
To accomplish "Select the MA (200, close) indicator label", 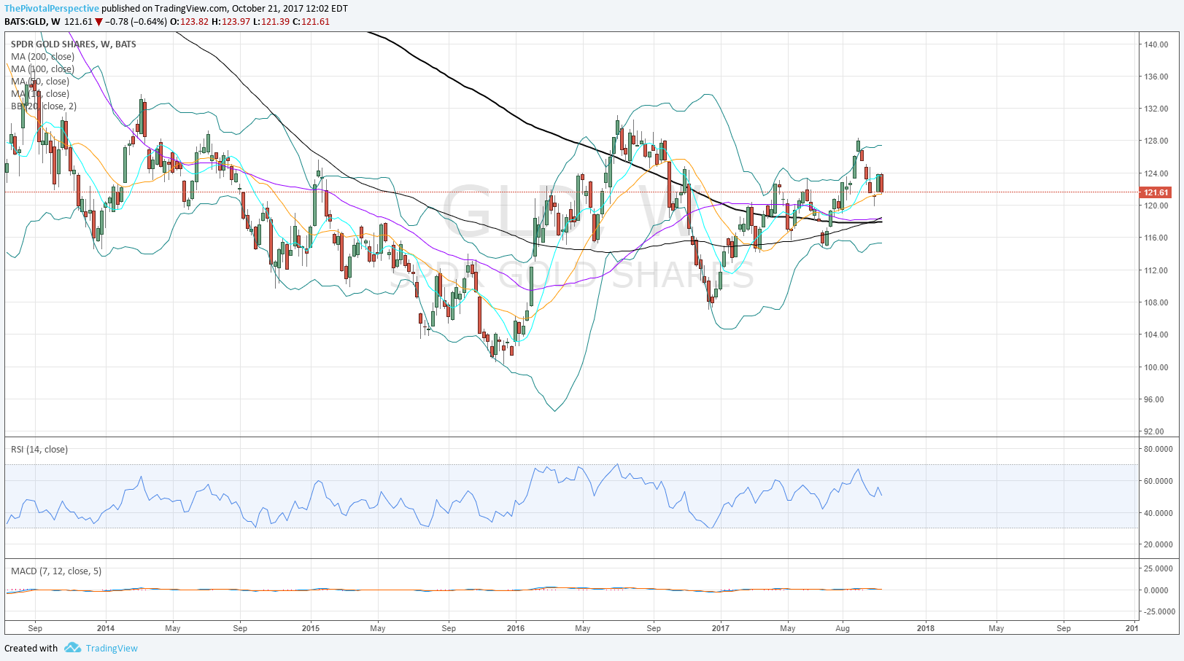I will (x=42, y=56).
